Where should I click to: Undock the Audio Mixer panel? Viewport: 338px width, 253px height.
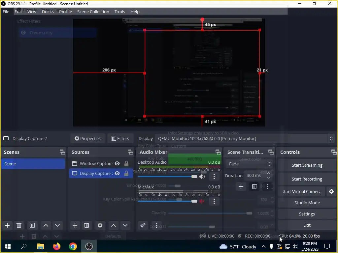[x=218, y=152]
